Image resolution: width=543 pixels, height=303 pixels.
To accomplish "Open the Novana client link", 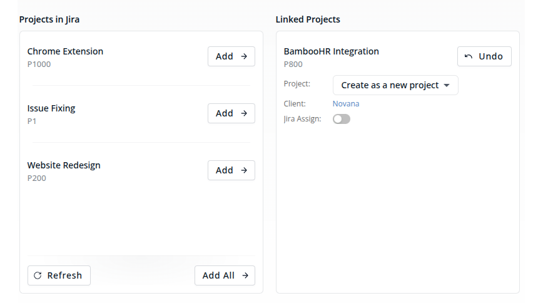I will point(346,104).
